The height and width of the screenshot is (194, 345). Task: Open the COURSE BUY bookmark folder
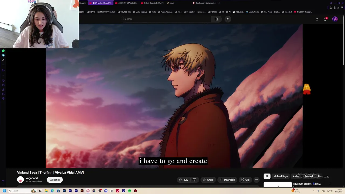(x=124, y=12)
